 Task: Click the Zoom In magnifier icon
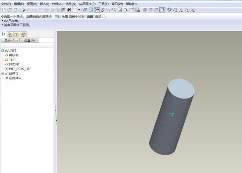point(108,10)
